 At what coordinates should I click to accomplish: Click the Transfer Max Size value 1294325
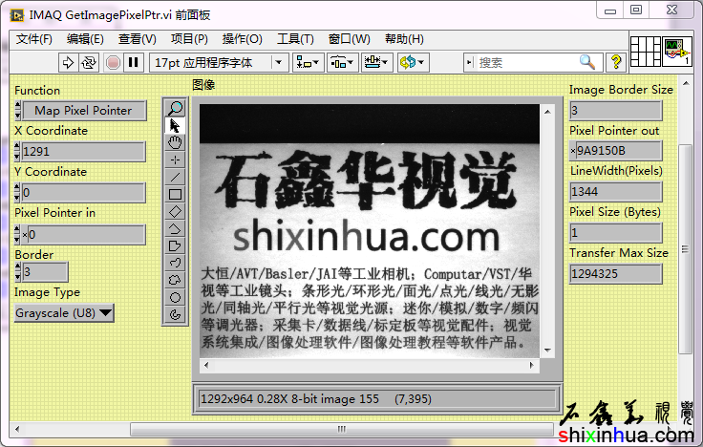tap(615, 274)
